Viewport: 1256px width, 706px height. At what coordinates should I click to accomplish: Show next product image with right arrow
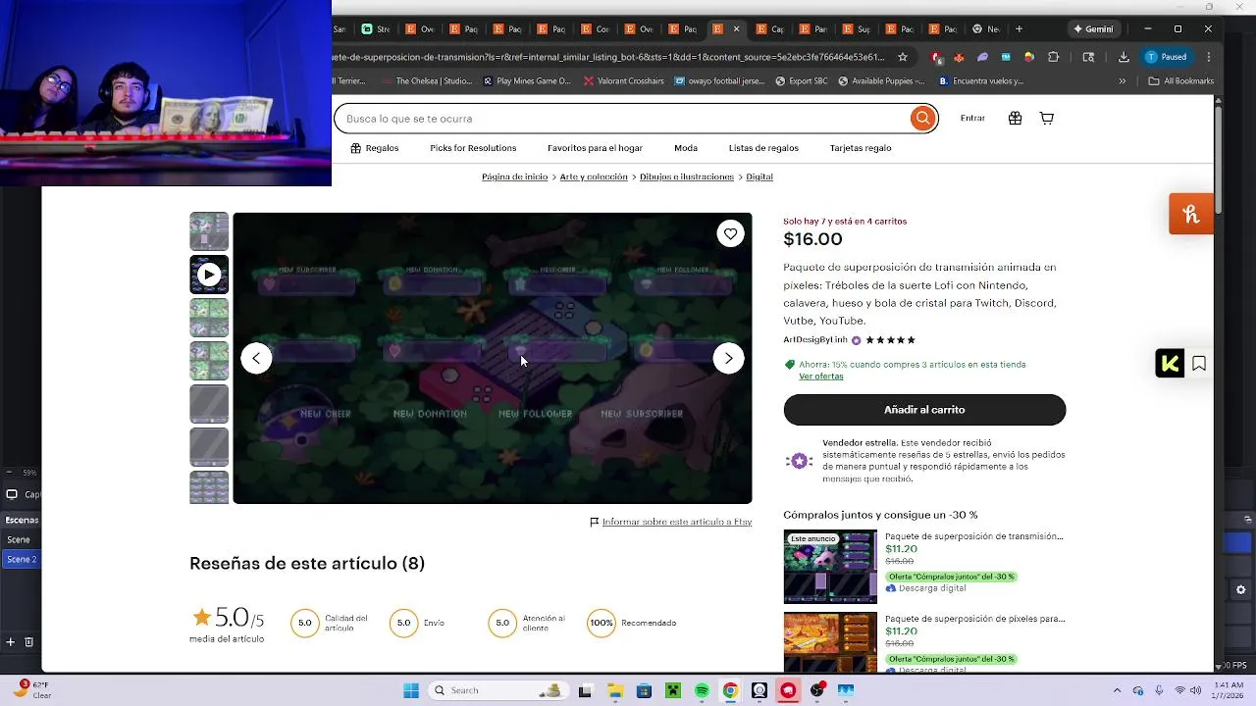click(x=728, y=358)
